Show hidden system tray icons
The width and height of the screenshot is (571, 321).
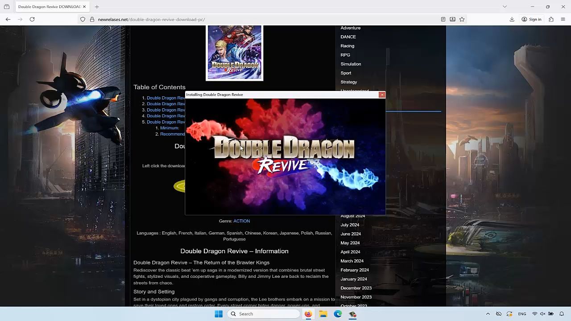coord(488,314)
